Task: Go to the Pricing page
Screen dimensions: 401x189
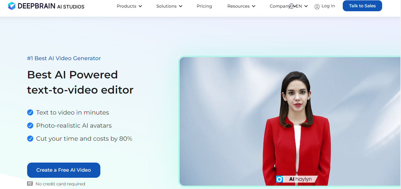Action: pos(204,6)
